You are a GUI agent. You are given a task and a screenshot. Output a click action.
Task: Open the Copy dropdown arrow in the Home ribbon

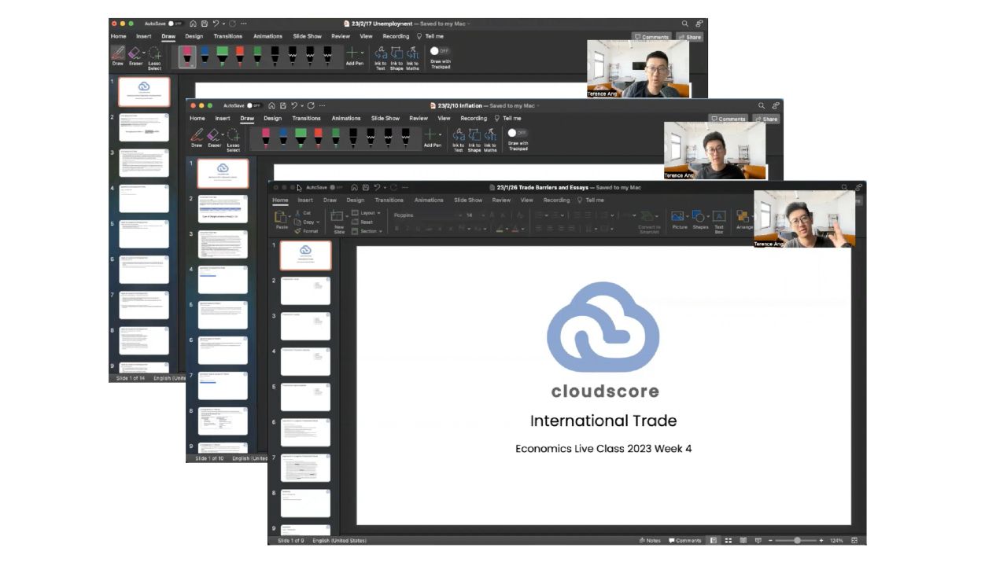[x=318, y=222]
